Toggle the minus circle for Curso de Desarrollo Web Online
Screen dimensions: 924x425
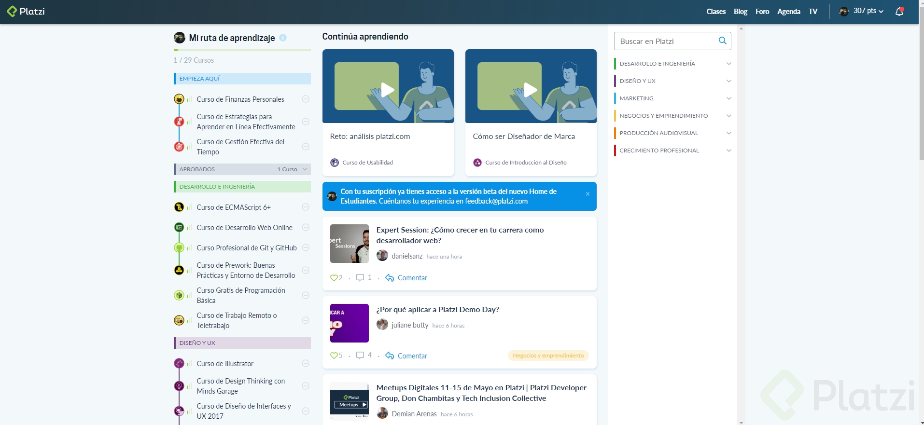coord(306,227)
